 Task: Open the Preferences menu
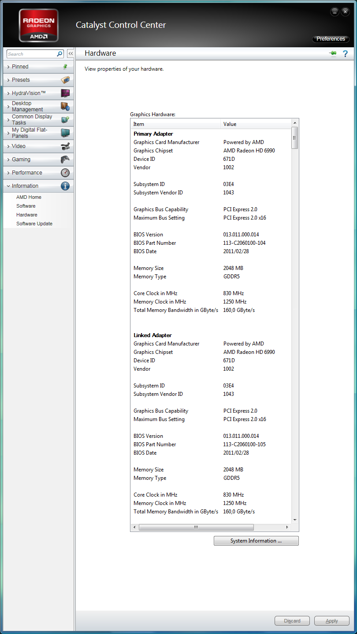331,39
